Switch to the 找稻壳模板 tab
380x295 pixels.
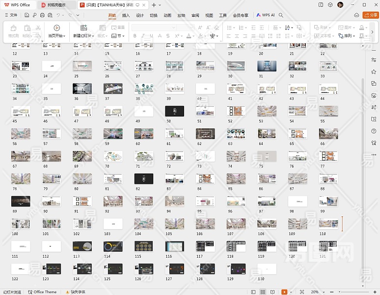[56, 5]
